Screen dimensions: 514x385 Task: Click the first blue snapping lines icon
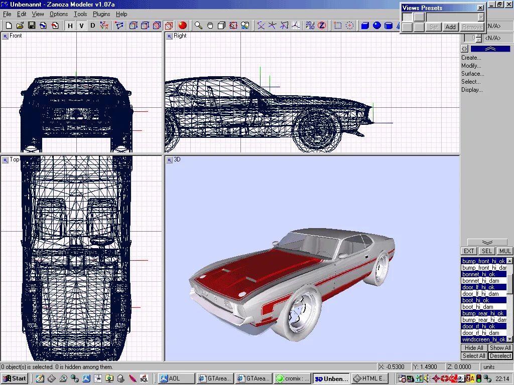261,26
